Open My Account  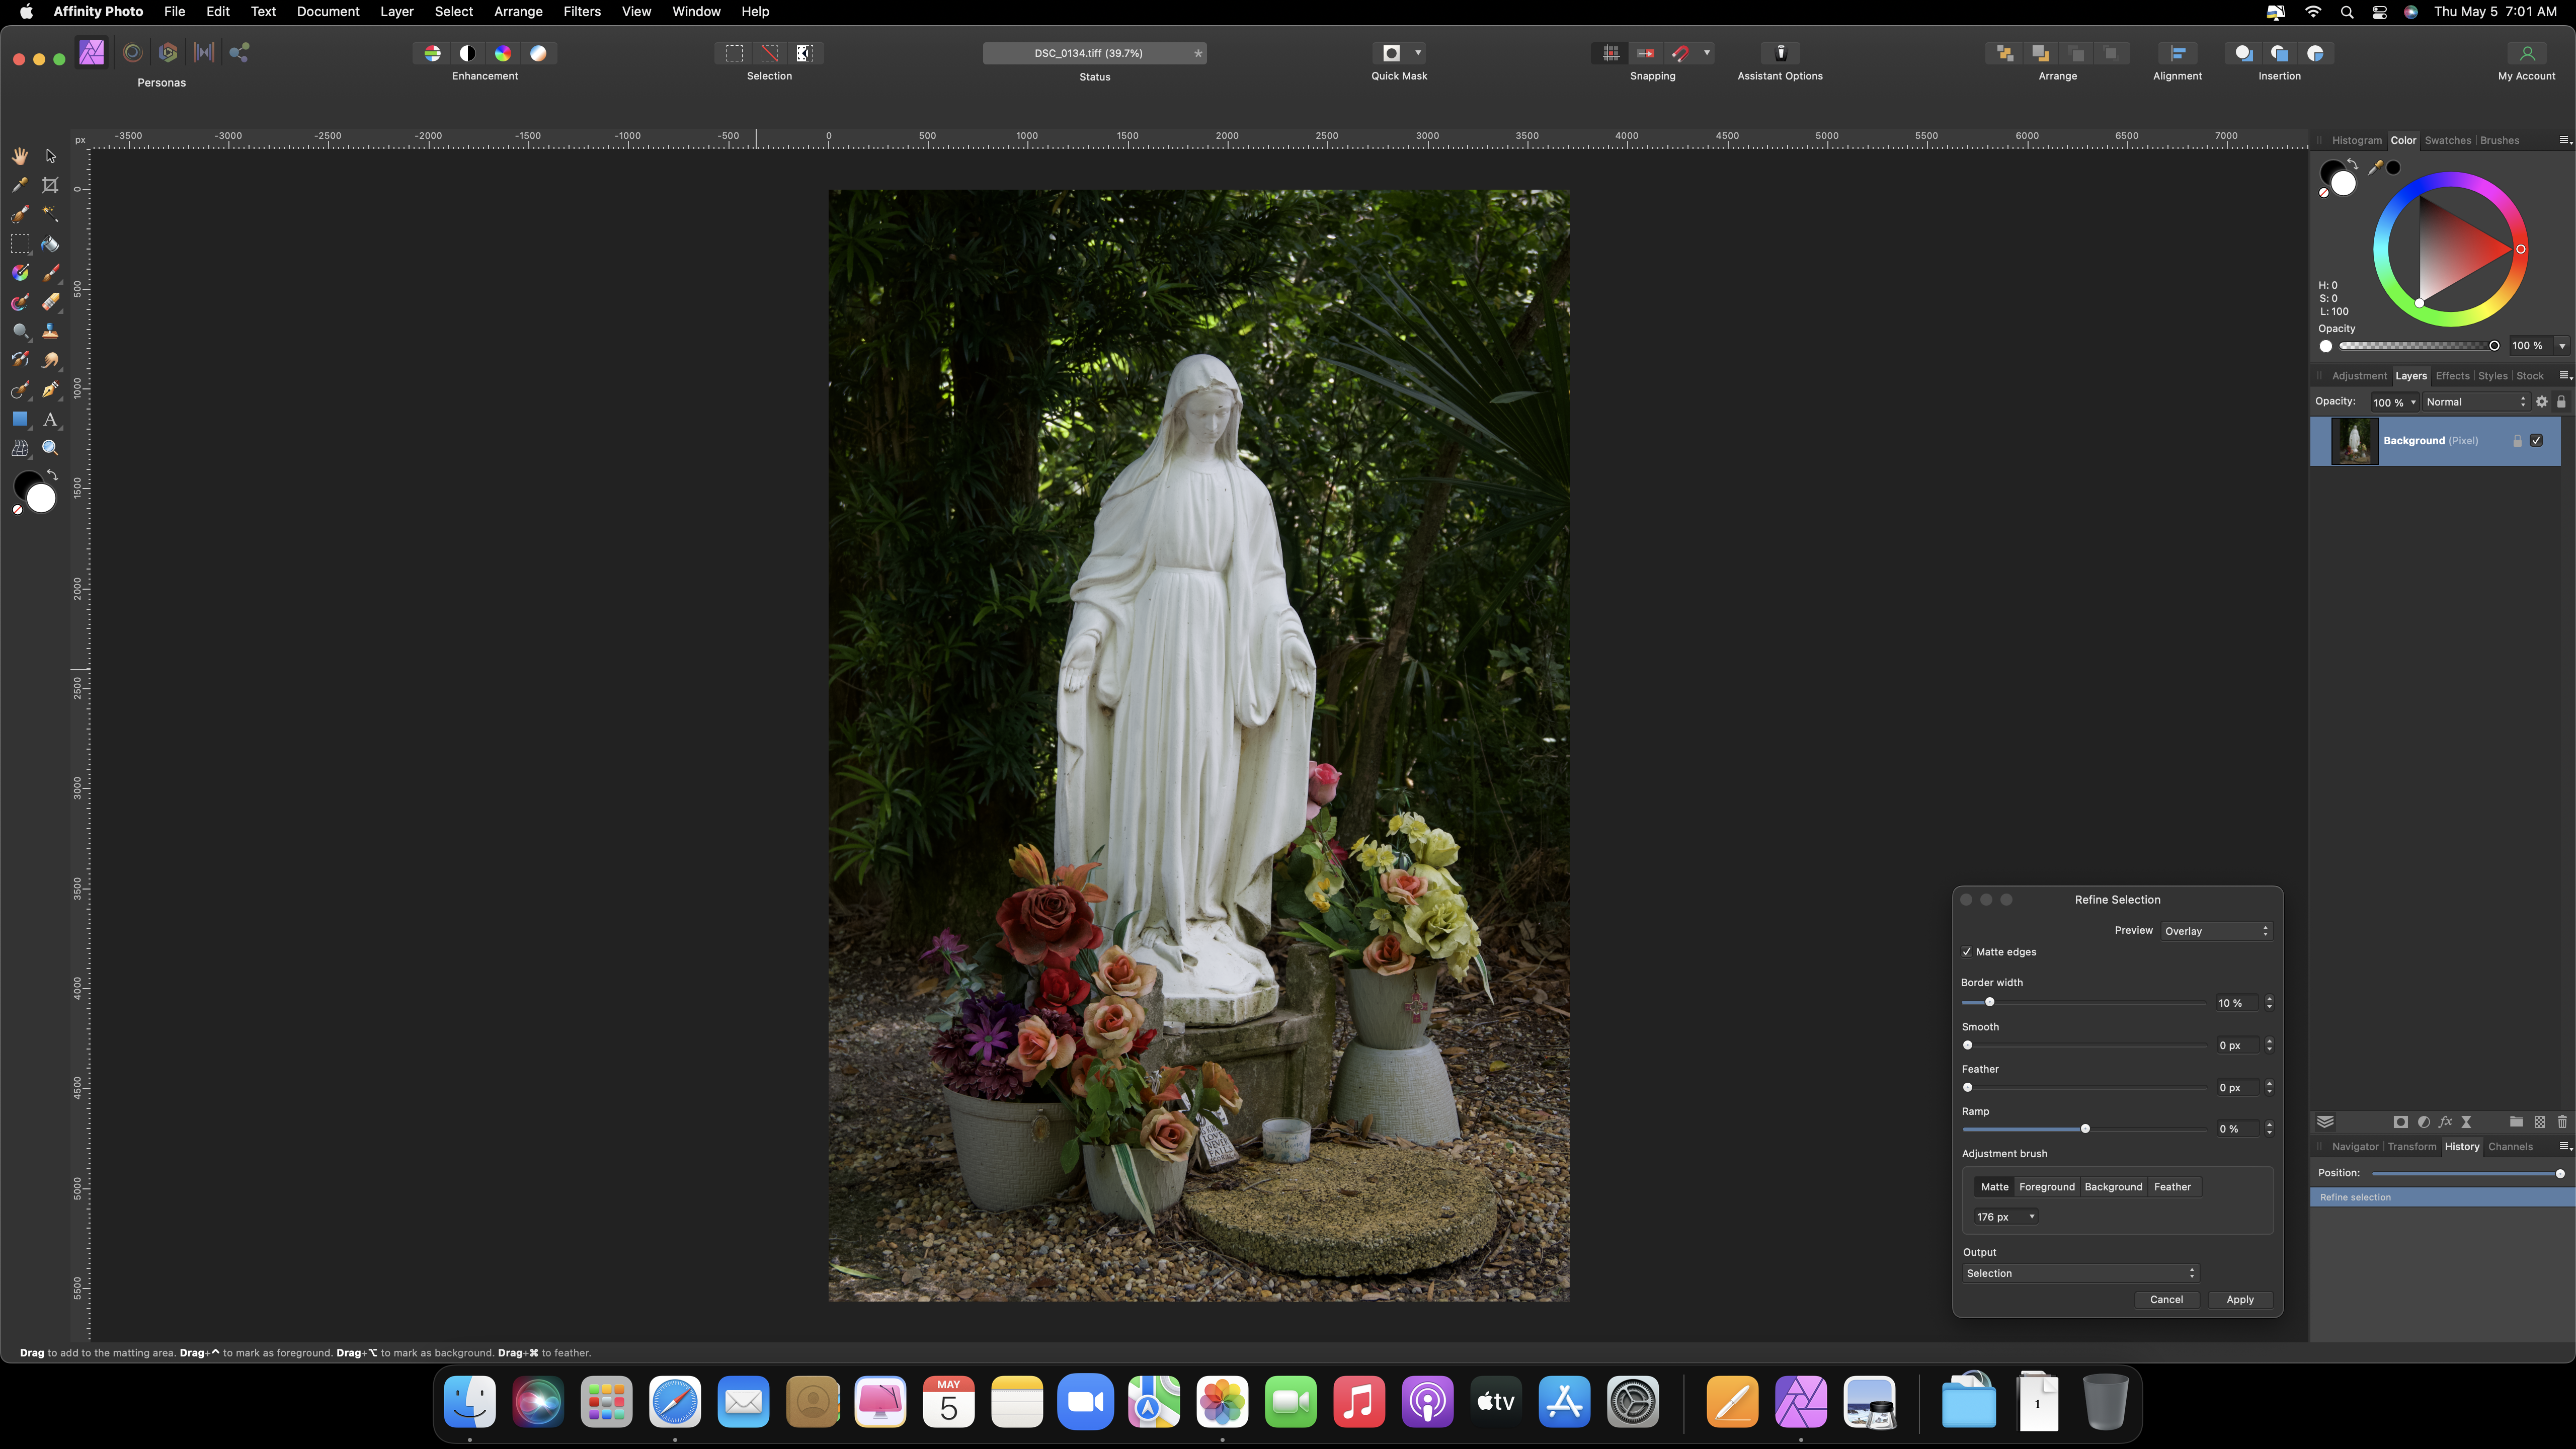pos(2526,53)
